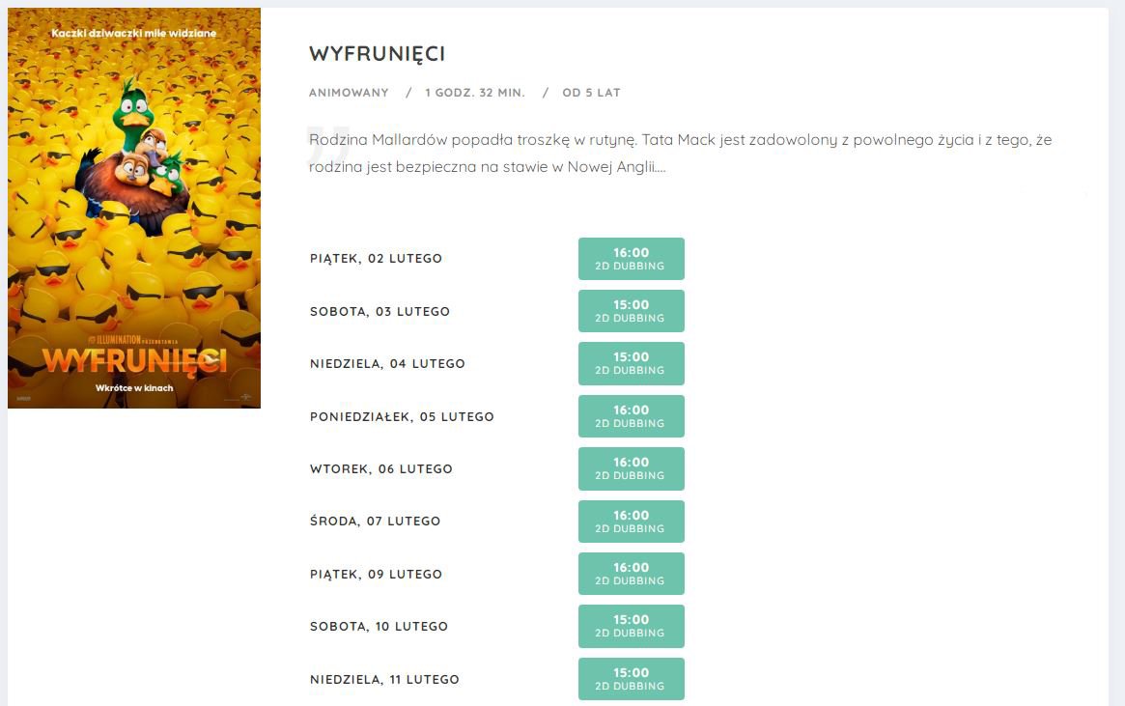Select the 15:00 showing on Sobota, 10 lutego
This screenshot has width=1125, height=706.
click(632, 627)
